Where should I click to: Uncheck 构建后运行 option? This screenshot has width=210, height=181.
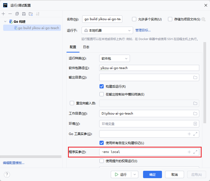(102, 86)
